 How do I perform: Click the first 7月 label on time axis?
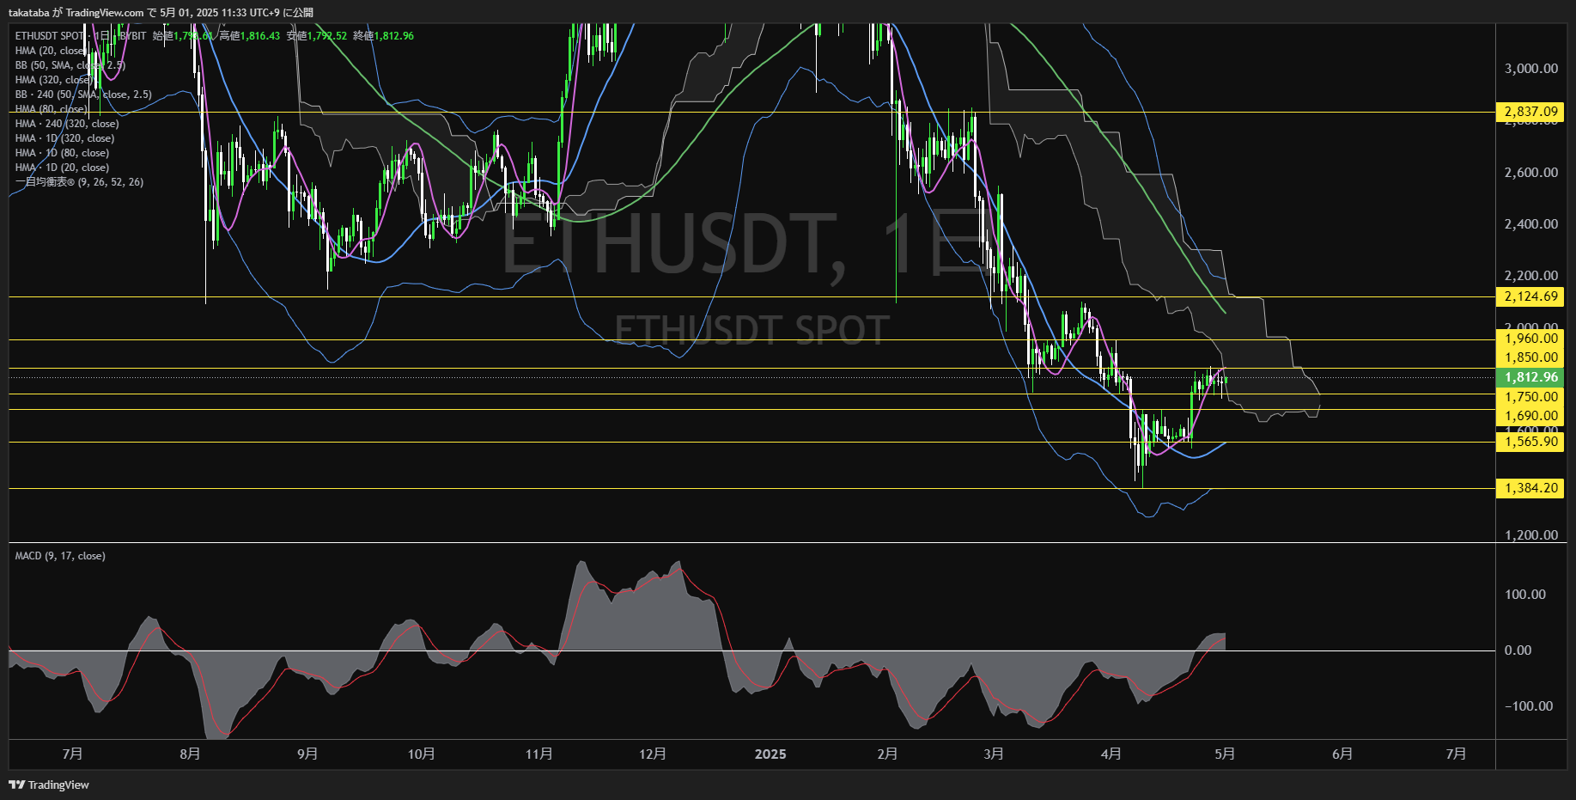coord(73,754)
